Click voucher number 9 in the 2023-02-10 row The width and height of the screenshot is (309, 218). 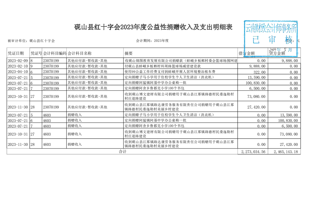[31, 67]
